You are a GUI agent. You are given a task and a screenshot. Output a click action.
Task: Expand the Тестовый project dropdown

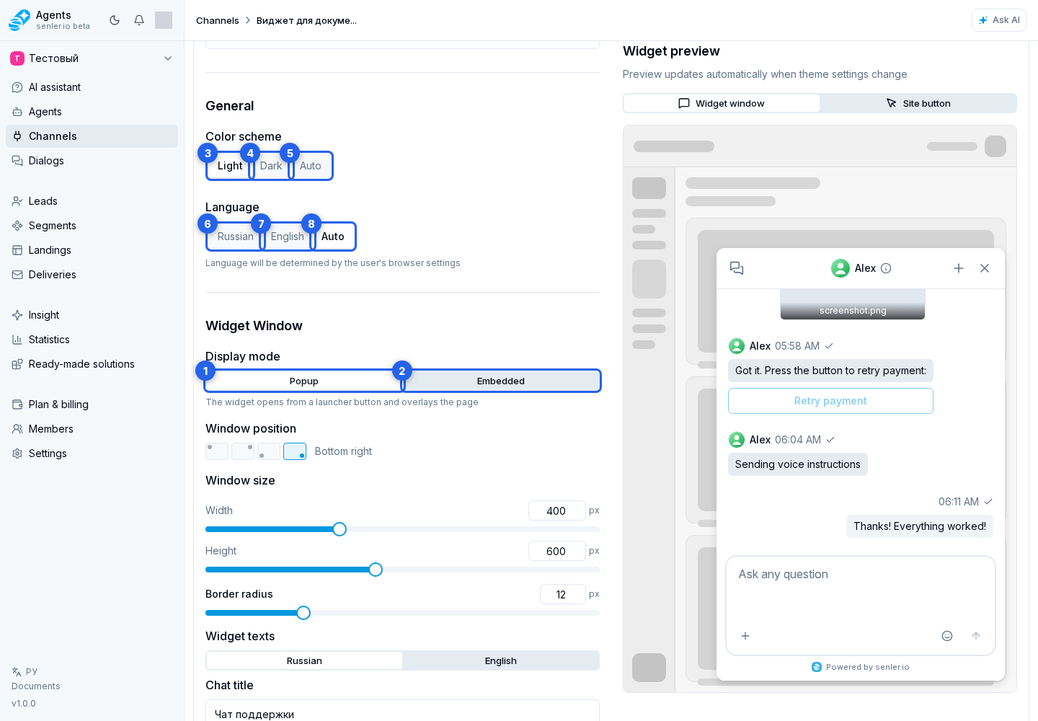[168, 58]
